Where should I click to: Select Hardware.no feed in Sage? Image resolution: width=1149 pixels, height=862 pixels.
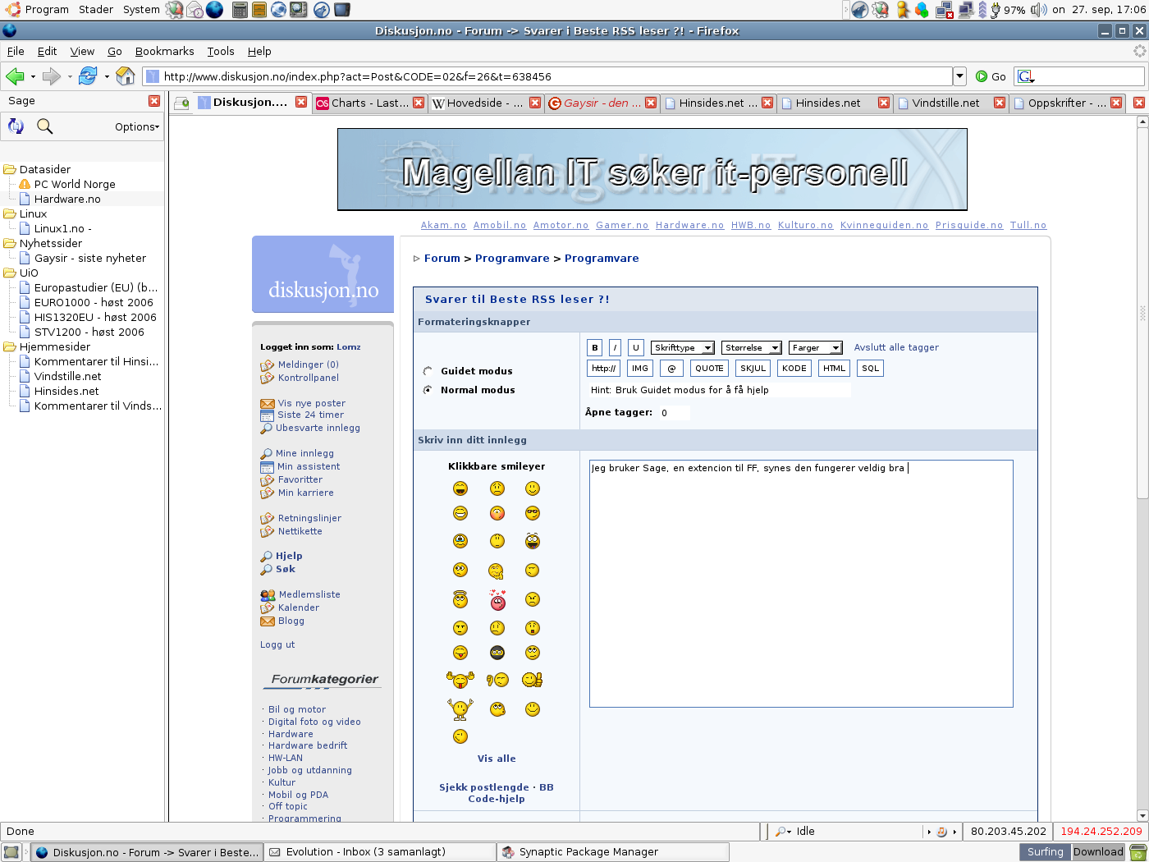67,199
